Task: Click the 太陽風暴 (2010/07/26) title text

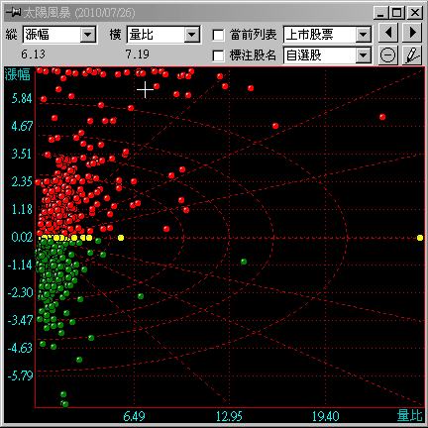Action: 79,13
